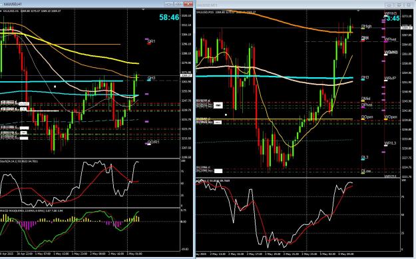Click the chart shift triangle on H1 chart

click(x=144, y=9)
